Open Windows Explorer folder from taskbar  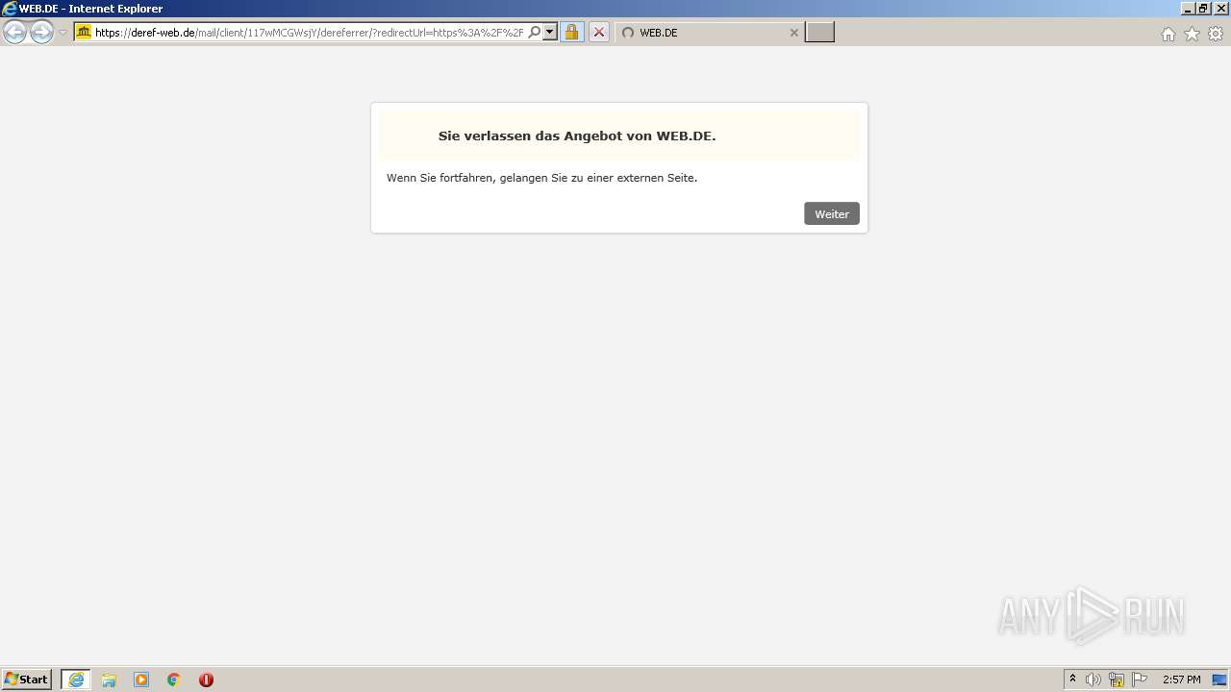(x=109, y=680)
